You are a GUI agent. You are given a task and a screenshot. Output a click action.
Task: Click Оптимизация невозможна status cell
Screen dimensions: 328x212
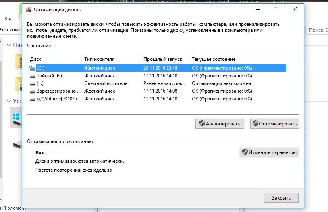point(221,83)
